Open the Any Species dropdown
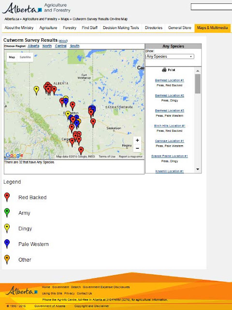 (x=170, y=56)
